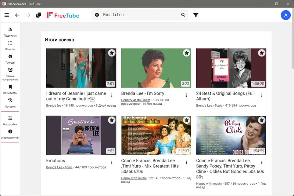
Task: Play the Patsy Cline Oldies thumbnail
Action: coord(231,135)
